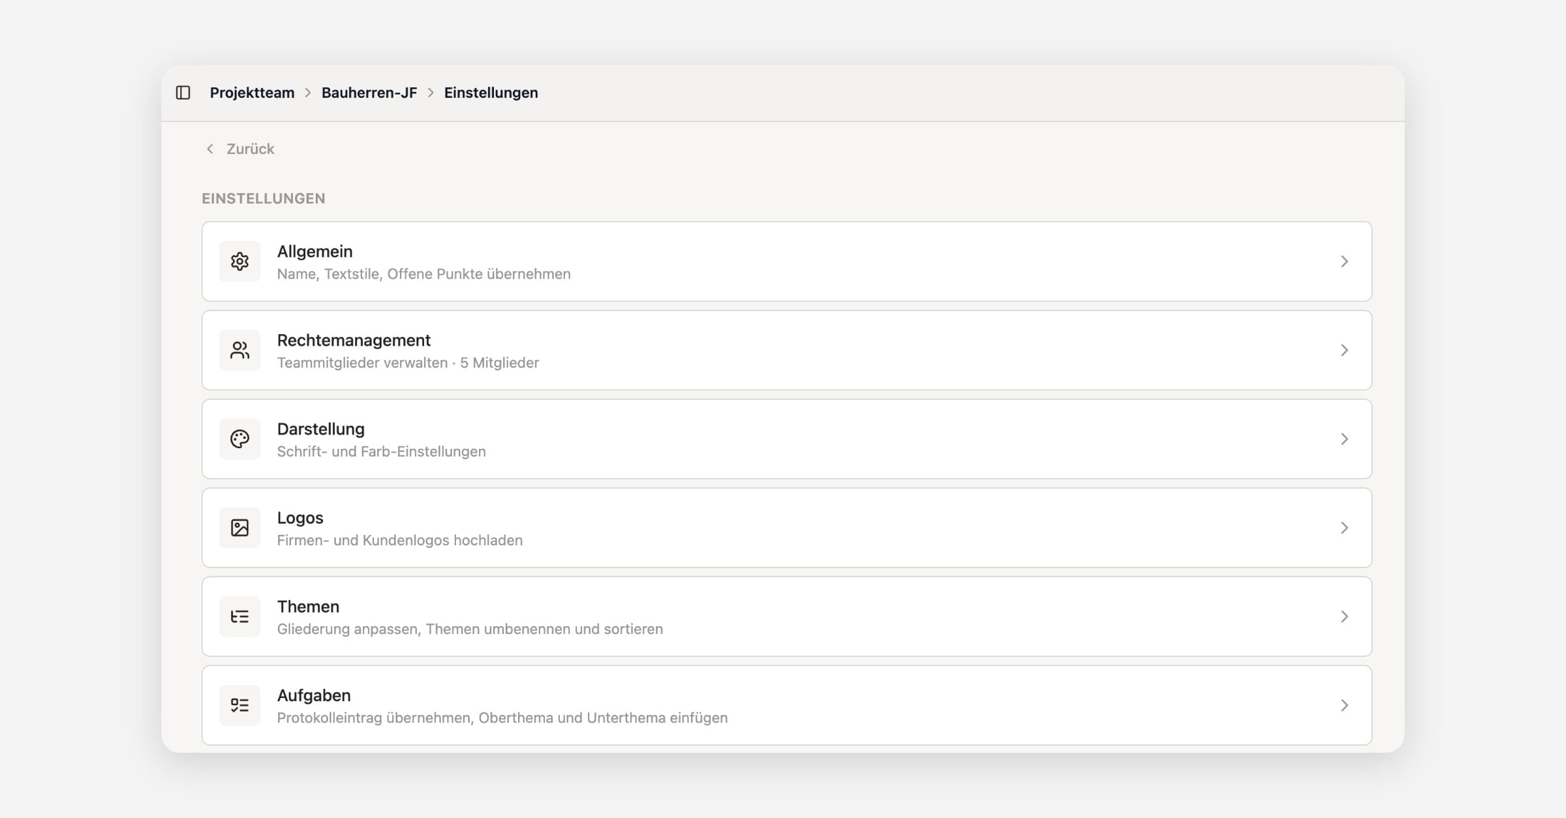Go to Projektteam in the breadcrumb
The height and width of the screenshot is (818, 1566).
point(252,93)
